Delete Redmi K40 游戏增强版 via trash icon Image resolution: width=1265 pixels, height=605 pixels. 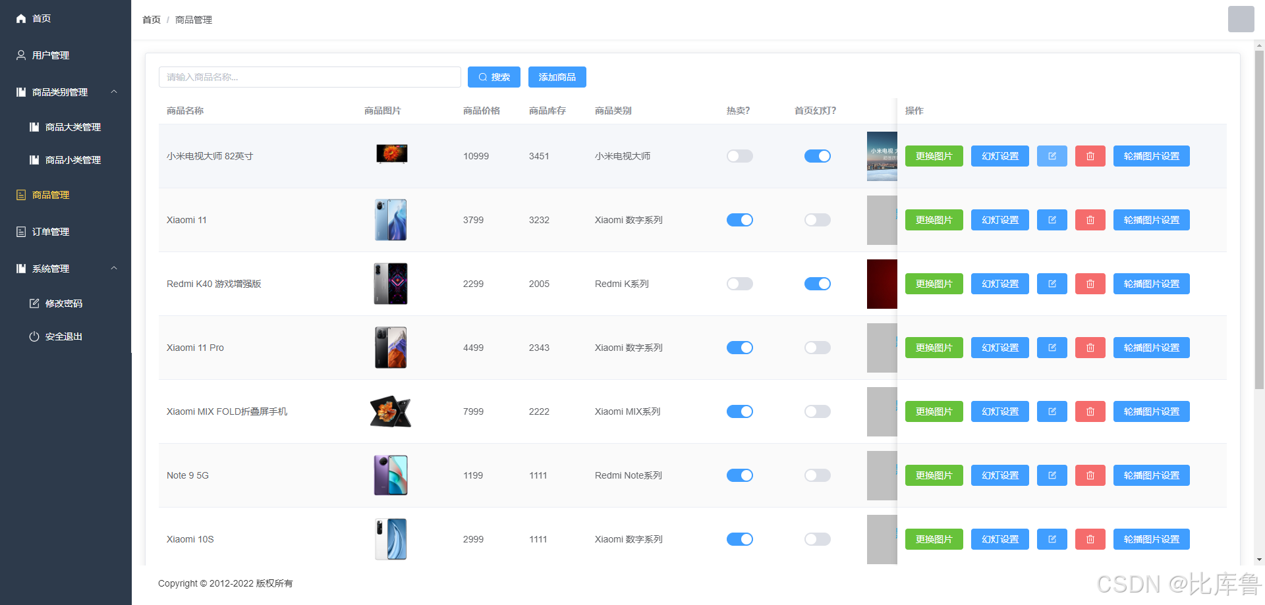point(1090,284)
